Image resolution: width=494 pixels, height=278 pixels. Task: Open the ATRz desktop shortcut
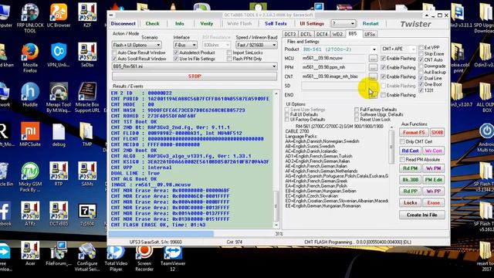tap(30, 214)
